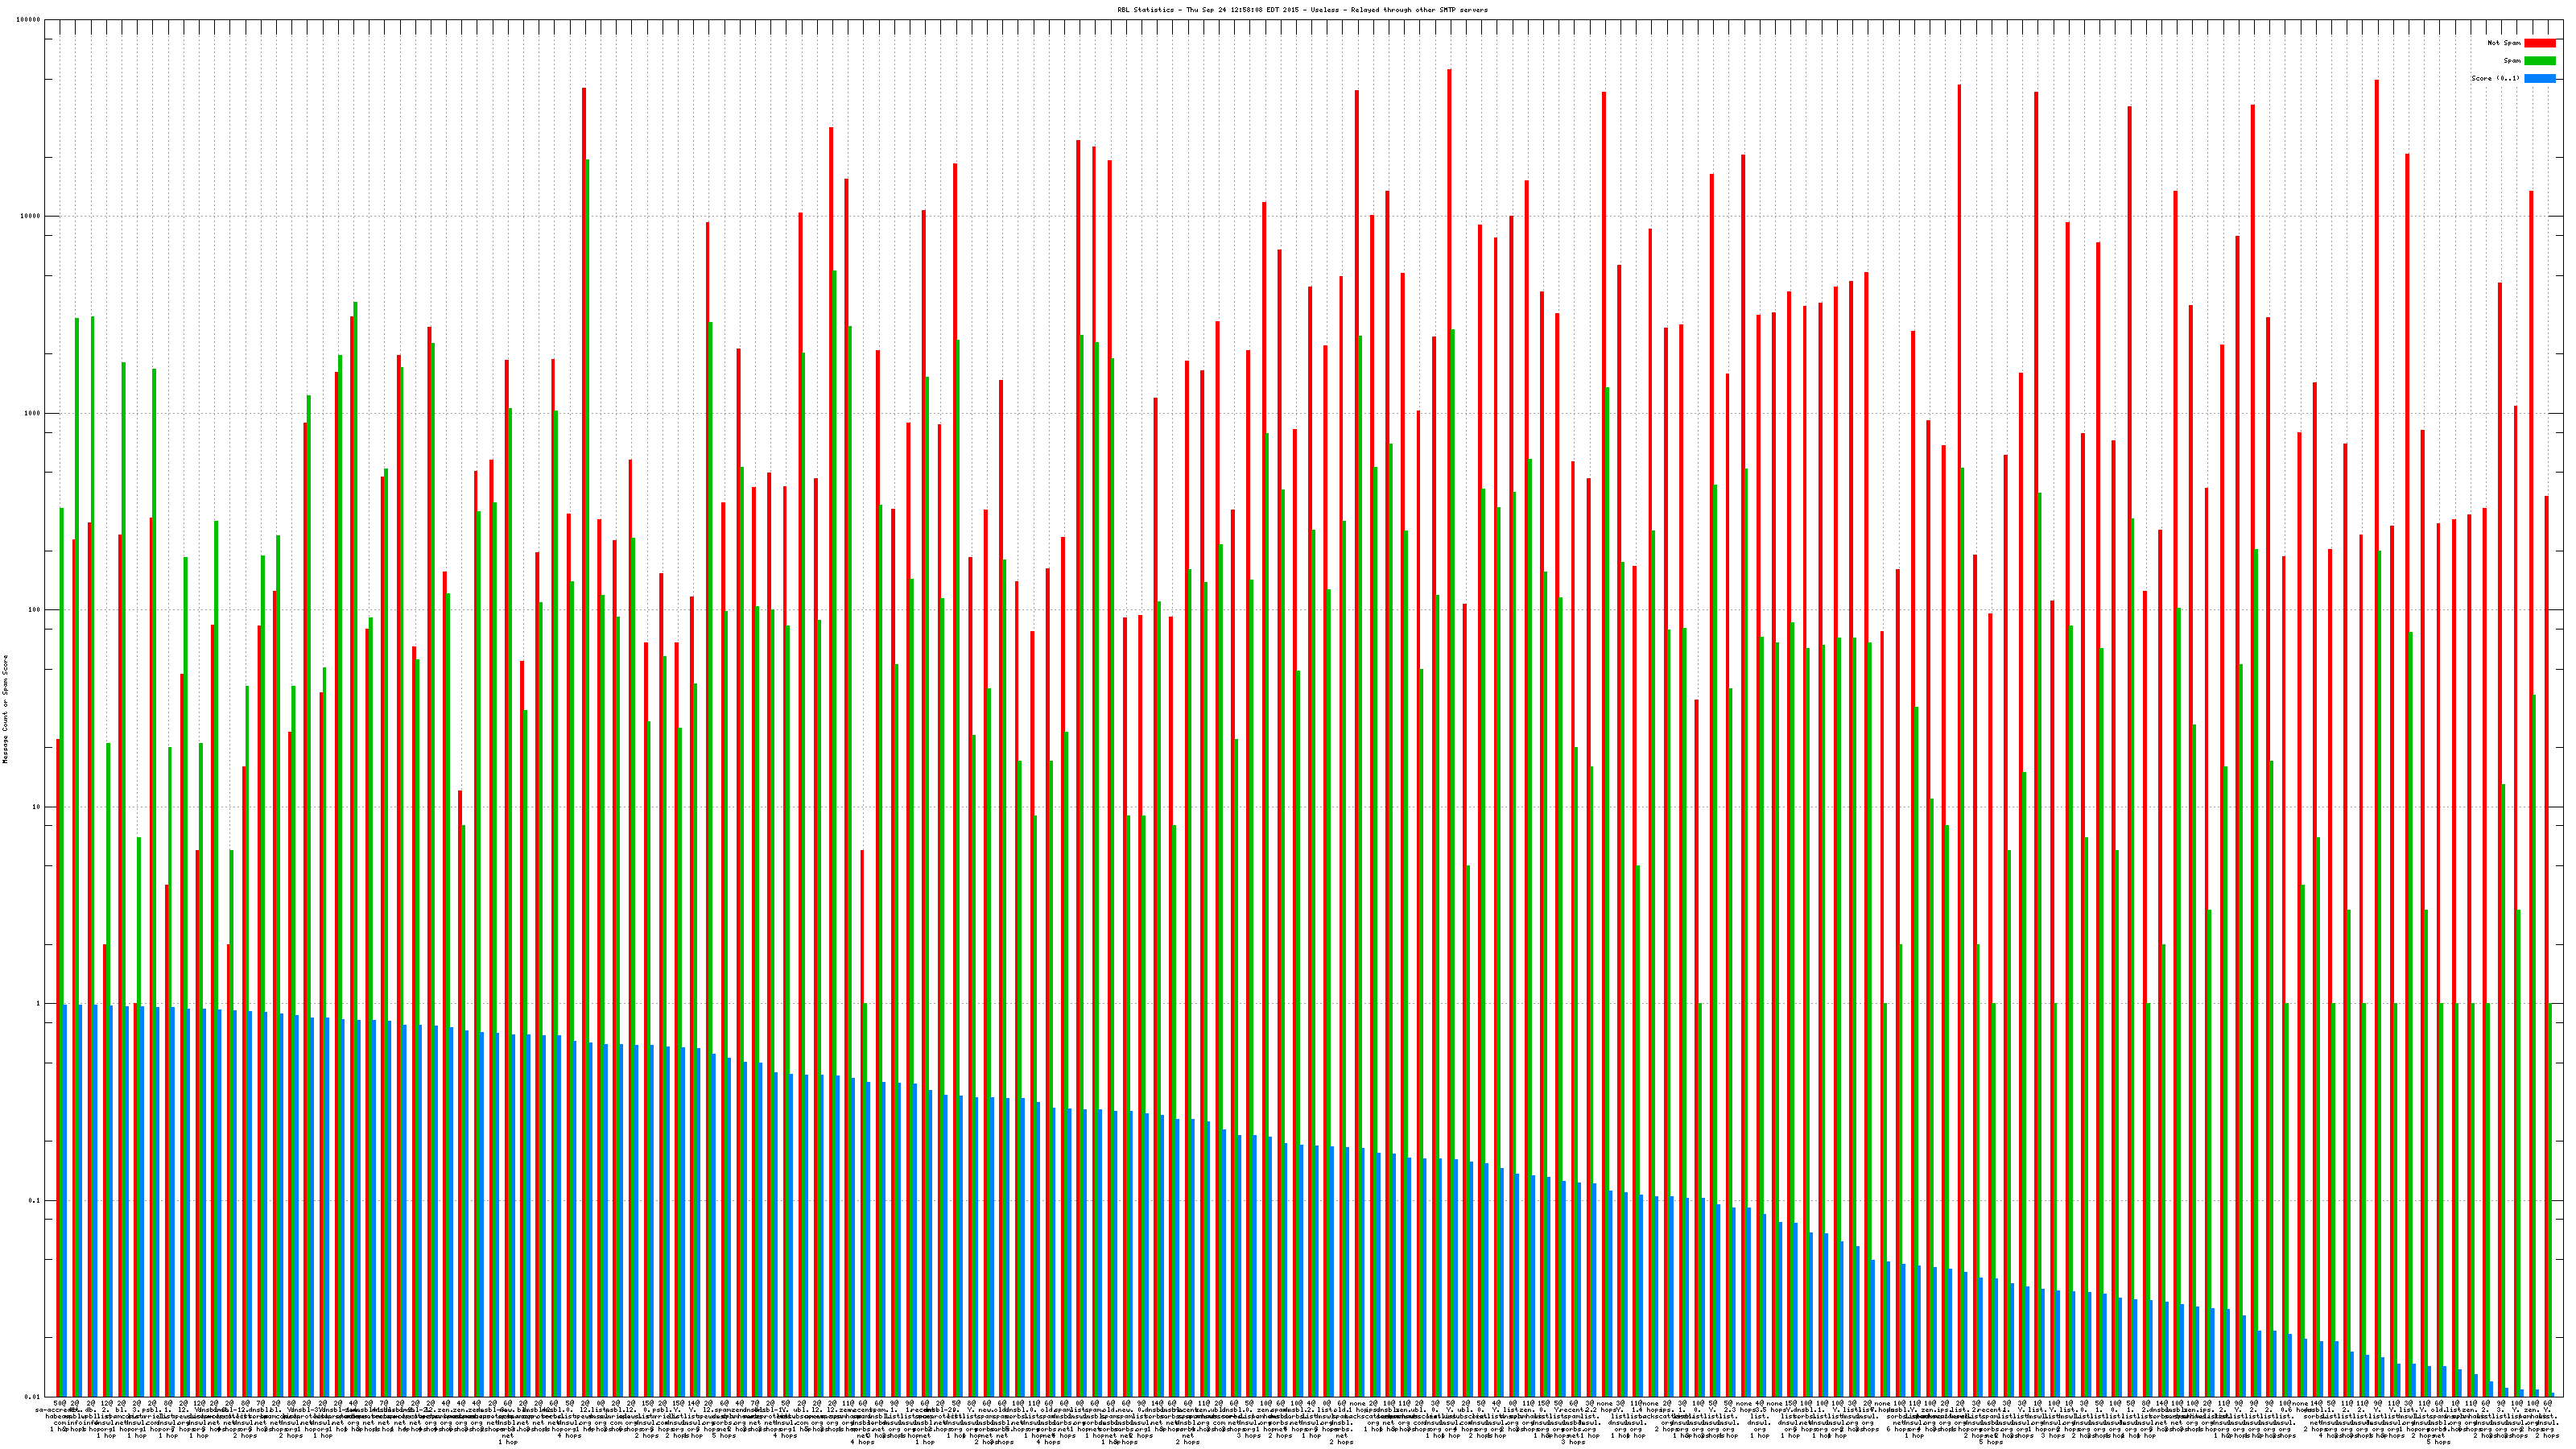Click the 100000 y-axis tick label

tap(29, 20)
